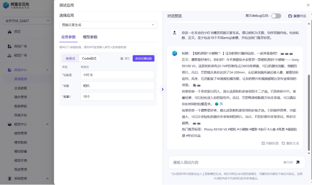The image size is (312, 185).
Task: Open 模型评测 in the sidebar
Action: pyautogui.click(x=21, y=161)
